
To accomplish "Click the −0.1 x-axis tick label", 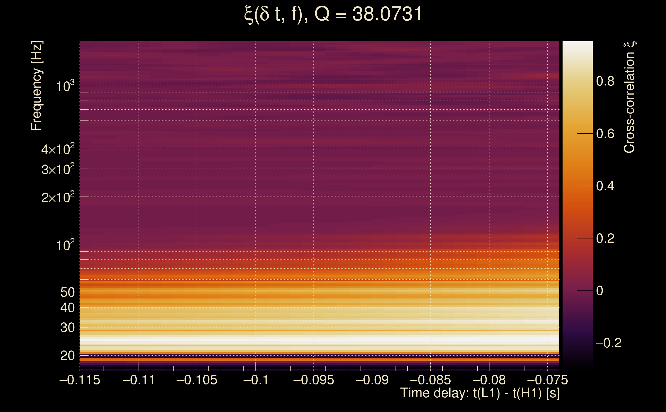I will (255, 380).
